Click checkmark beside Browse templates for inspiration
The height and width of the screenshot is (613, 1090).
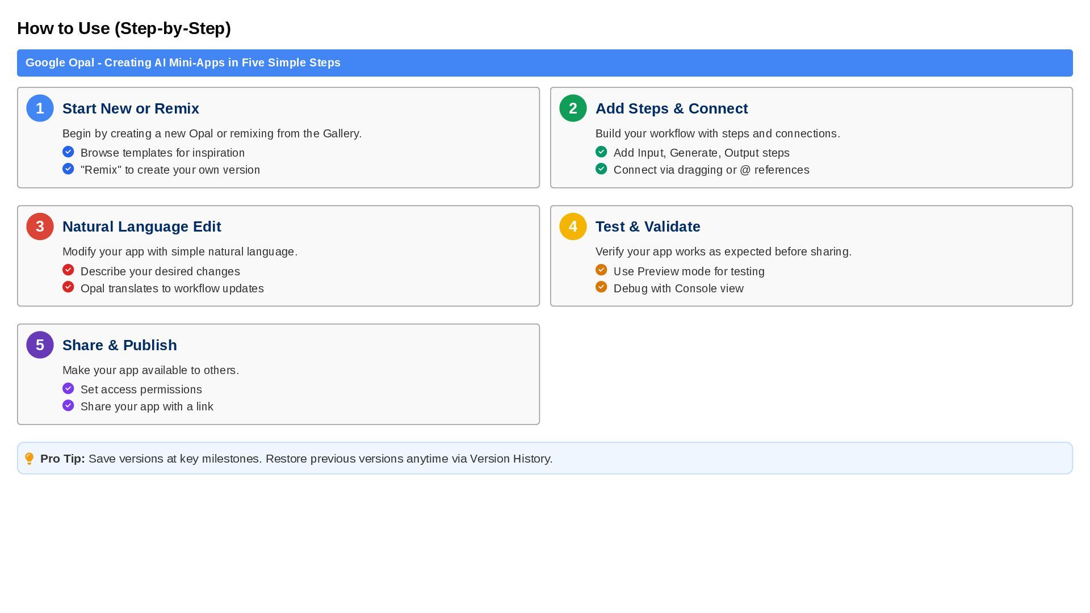point(68,152)
